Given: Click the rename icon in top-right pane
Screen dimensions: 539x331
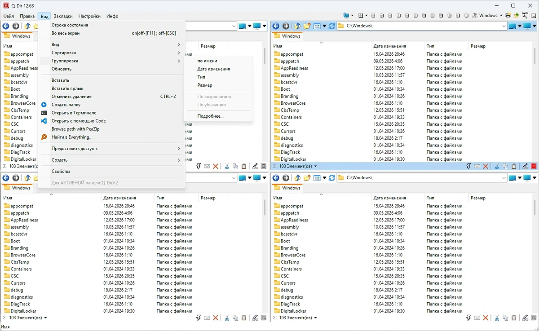Looking at the screenshot, I should click(477, 166).
